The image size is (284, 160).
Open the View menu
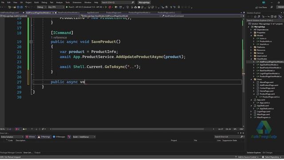[x=15, y=3]
